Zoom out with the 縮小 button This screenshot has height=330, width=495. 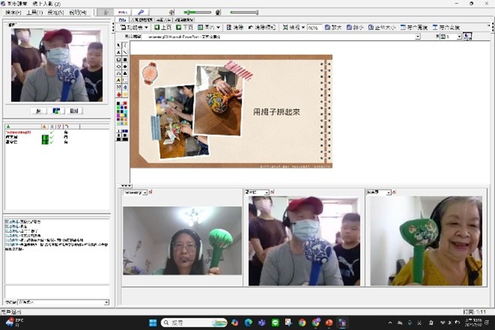pos(355,28)
